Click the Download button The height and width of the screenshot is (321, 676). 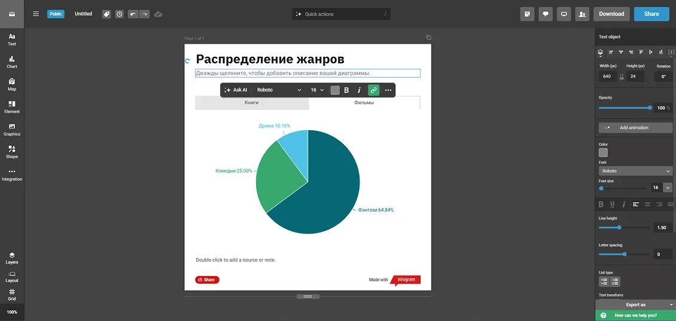point(611,14)
